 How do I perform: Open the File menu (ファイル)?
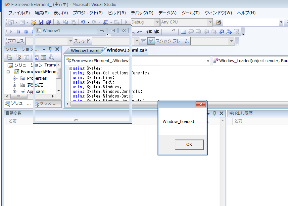19,13
